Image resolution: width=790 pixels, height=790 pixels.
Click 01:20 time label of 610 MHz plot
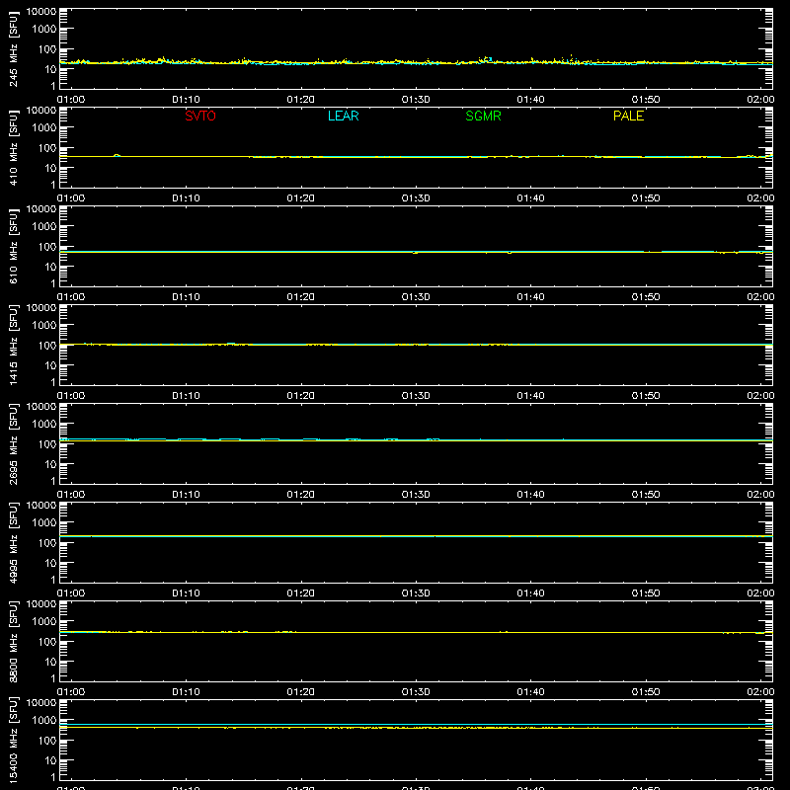click(x=301, y=297)
